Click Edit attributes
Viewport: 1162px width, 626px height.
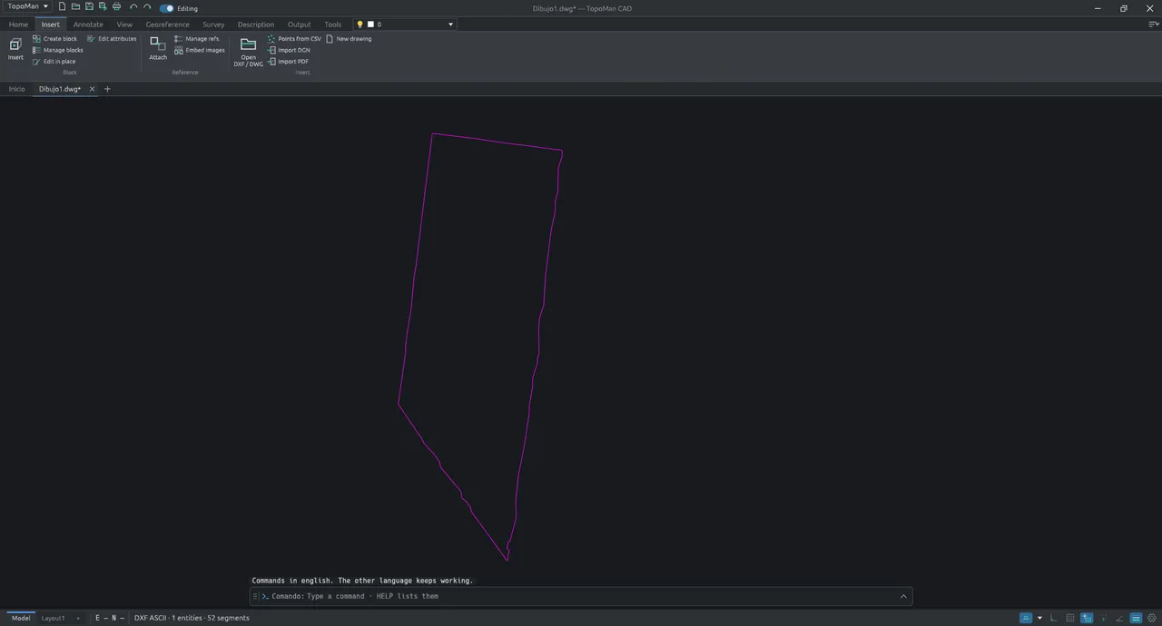pyautogui.click(x=112, y=39)
